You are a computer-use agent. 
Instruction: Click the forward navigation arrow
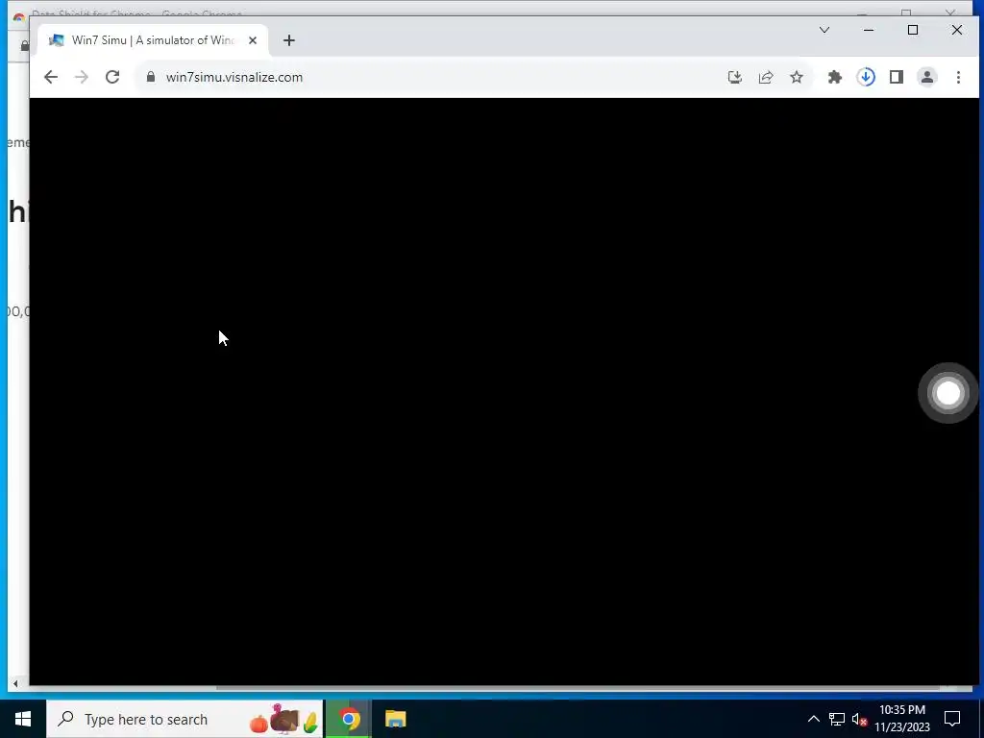coord(82,77)
